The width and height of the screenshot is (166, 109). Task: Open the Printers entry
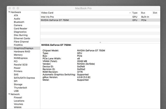(18, 71)
